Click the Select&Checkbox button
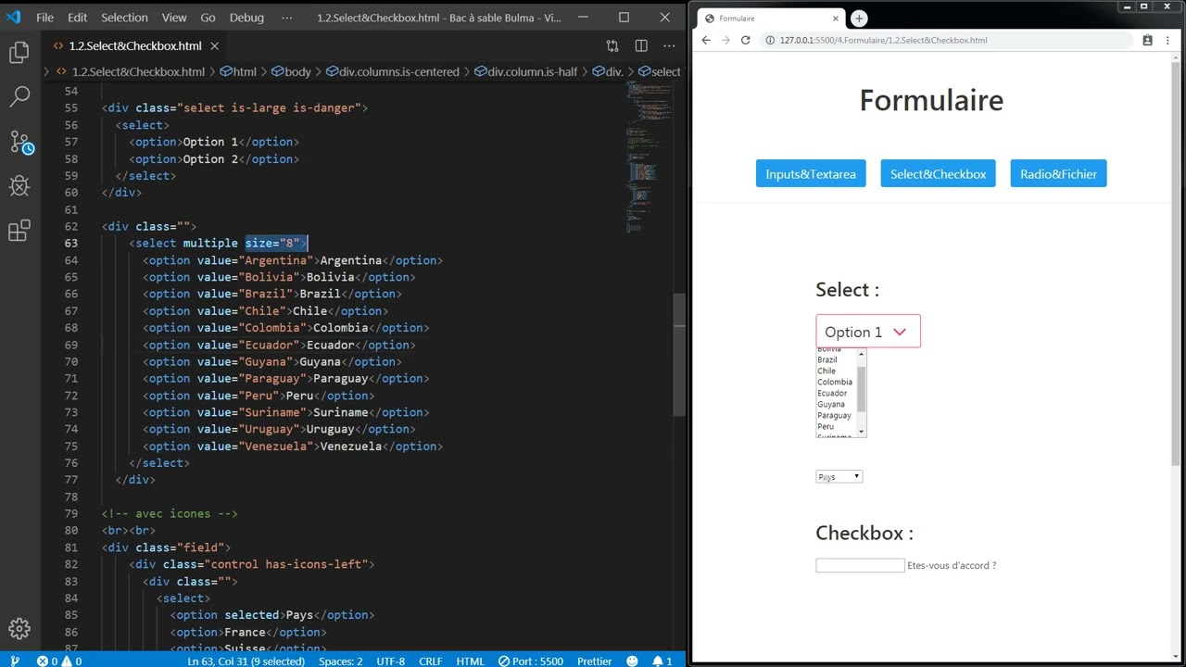 click(x=938, y=174)
